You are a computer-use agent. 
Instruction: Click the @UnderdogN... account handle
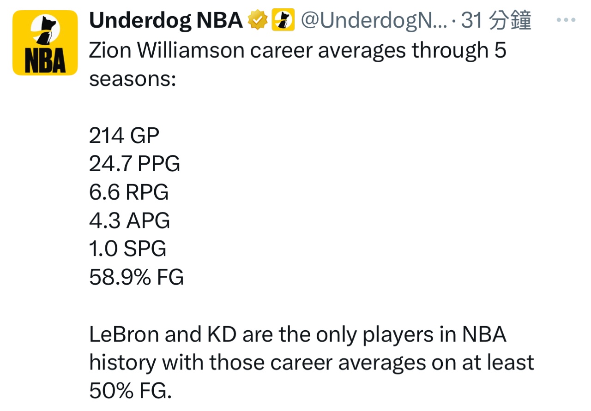click(x=374, y=21)
